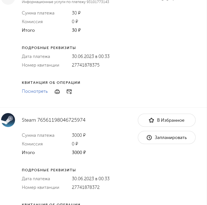Click the star icon in В Избранное
The width and height of the screenshot is (207, 205).
click(x=151, y=120)
